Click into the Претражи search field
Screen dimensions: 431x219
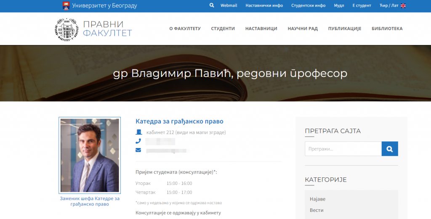[x=343, y=149]
